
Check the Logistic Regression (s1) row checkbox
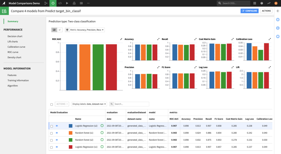tap(52, 147)
